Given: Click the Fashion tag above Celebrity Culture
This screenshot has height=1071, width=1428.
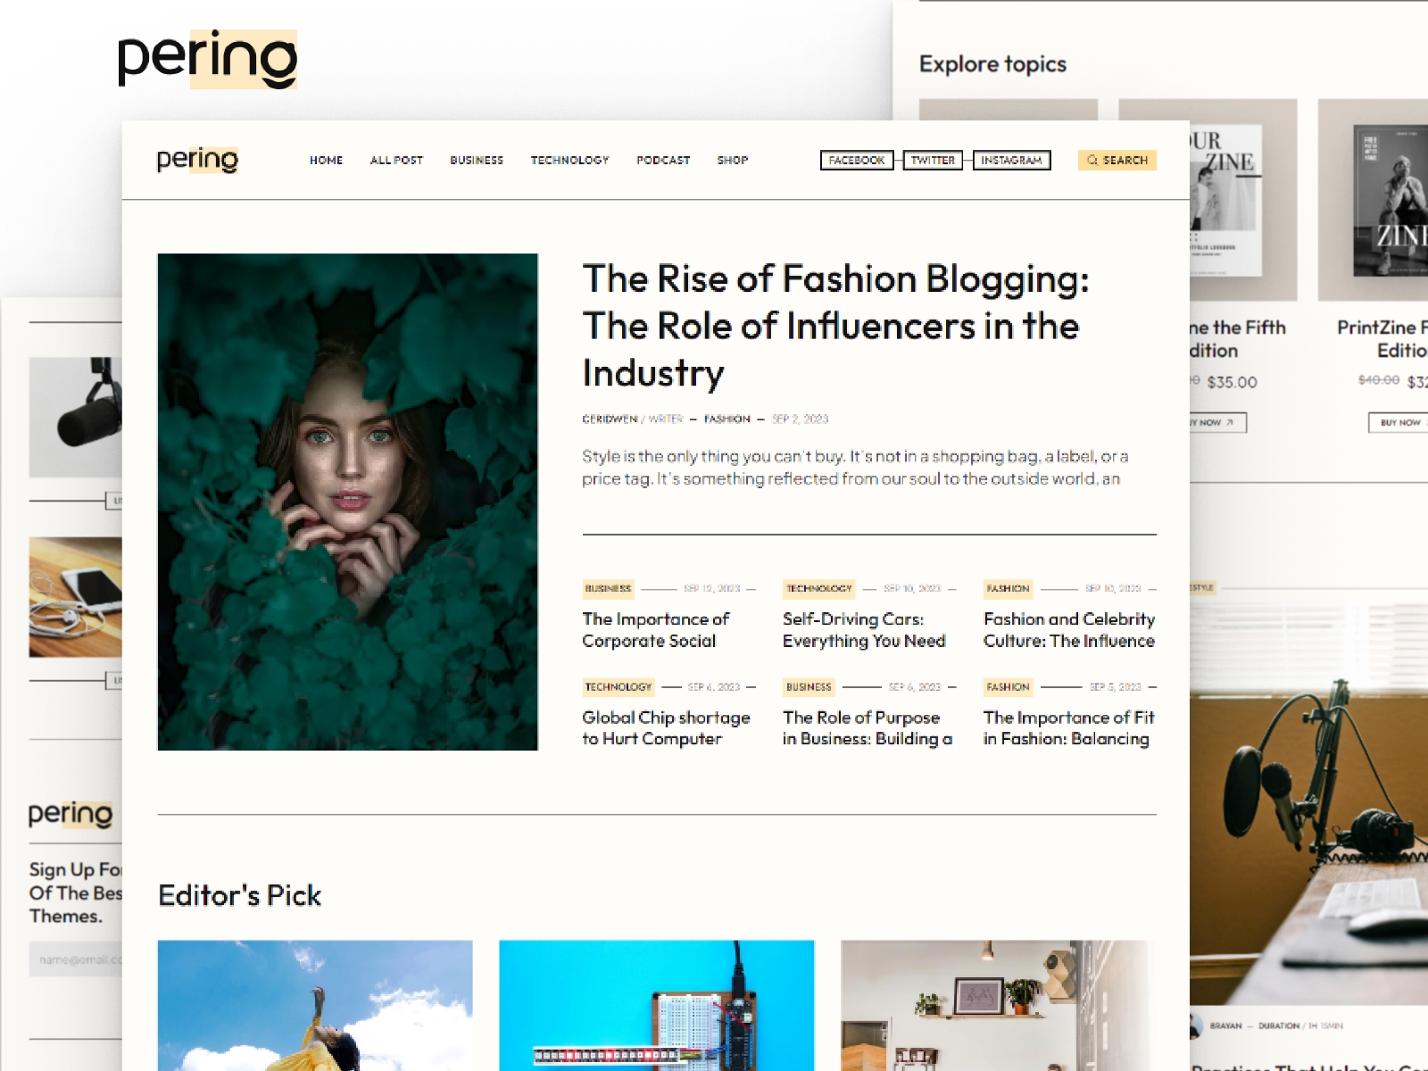Looking at the screenshot, I should click(x=1008, y=589).
